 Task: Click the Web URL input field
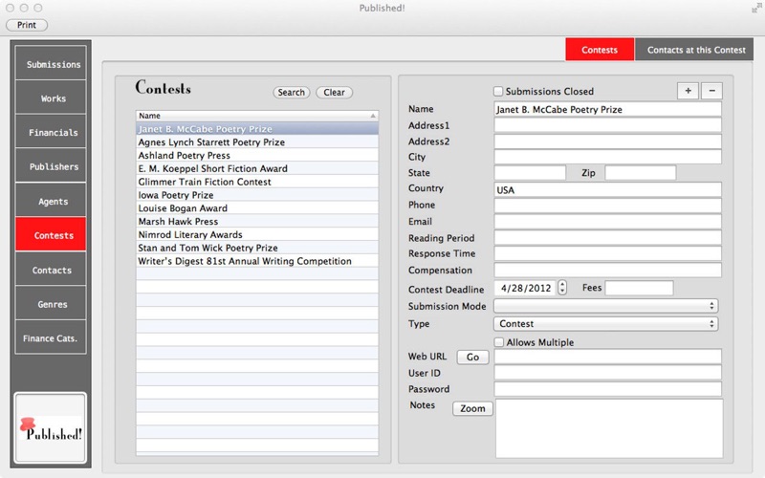[x=607, y=357]
